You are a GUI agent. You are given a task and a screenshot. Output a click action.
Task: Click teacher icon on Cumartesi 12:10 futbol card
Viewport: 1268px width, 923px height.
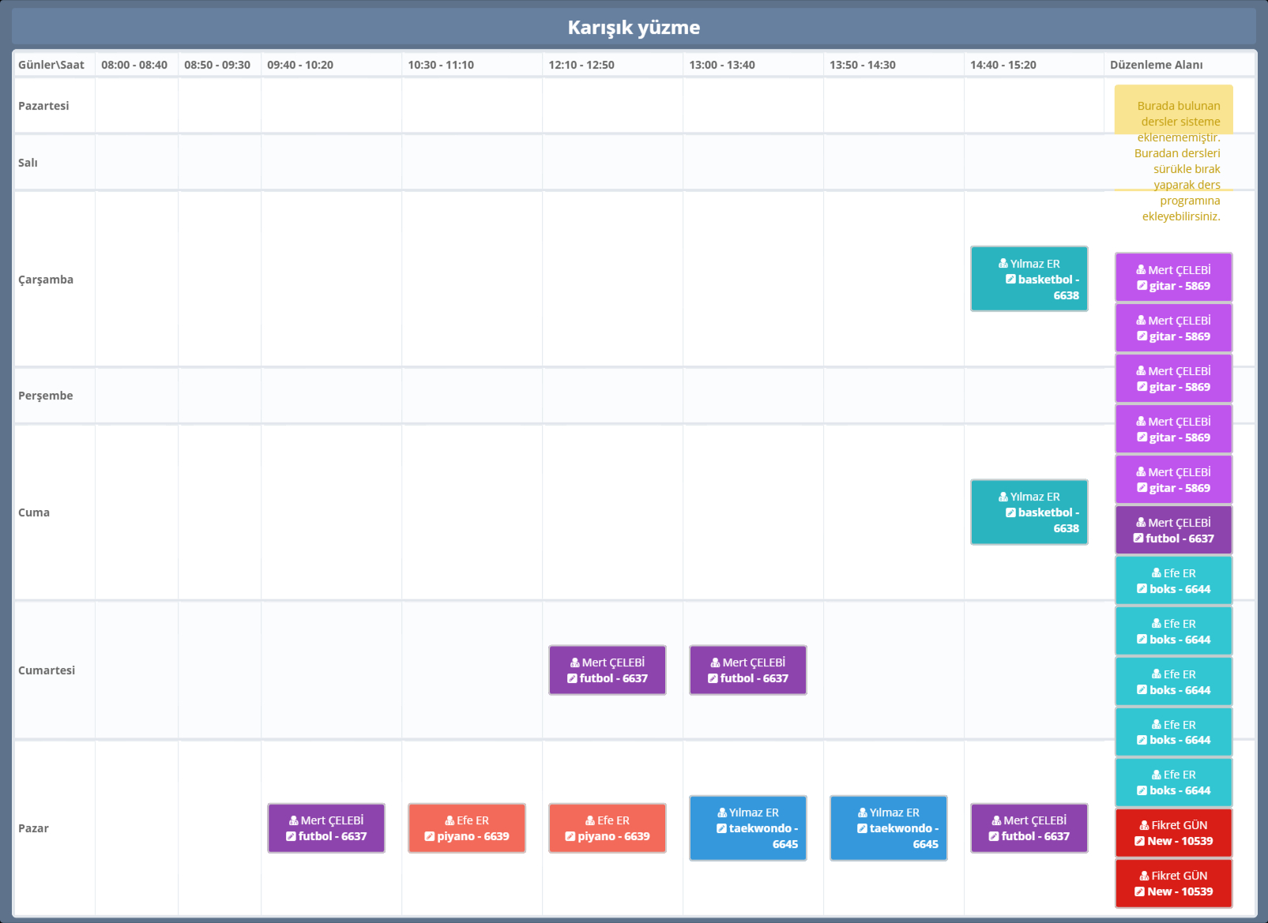[574, 662]
